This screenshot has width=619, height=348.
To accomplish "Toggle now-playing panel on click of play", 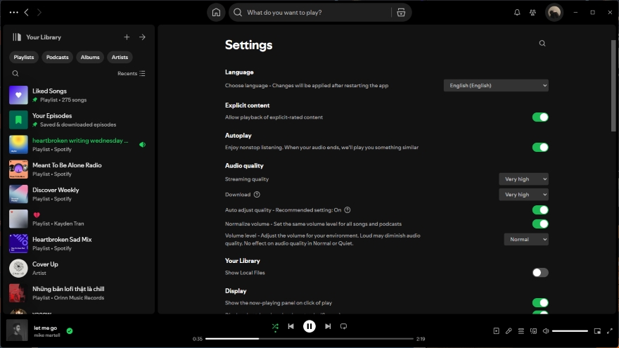I will tap(540, 302).
